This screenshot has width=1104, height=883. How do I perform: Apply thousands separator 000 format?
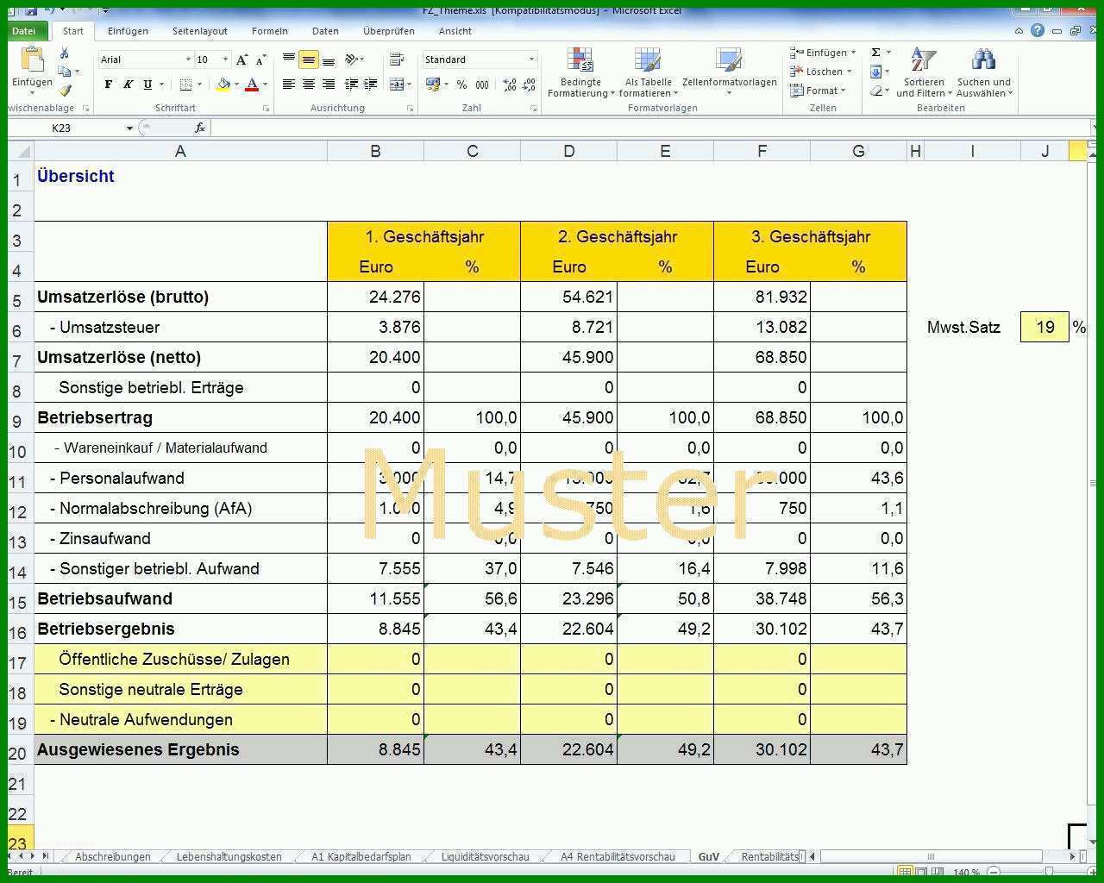482,85
